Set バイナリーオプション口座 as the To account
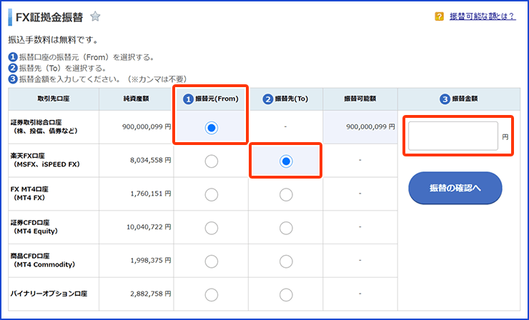Viewport: 529px width, 320px height. (286, 295)
